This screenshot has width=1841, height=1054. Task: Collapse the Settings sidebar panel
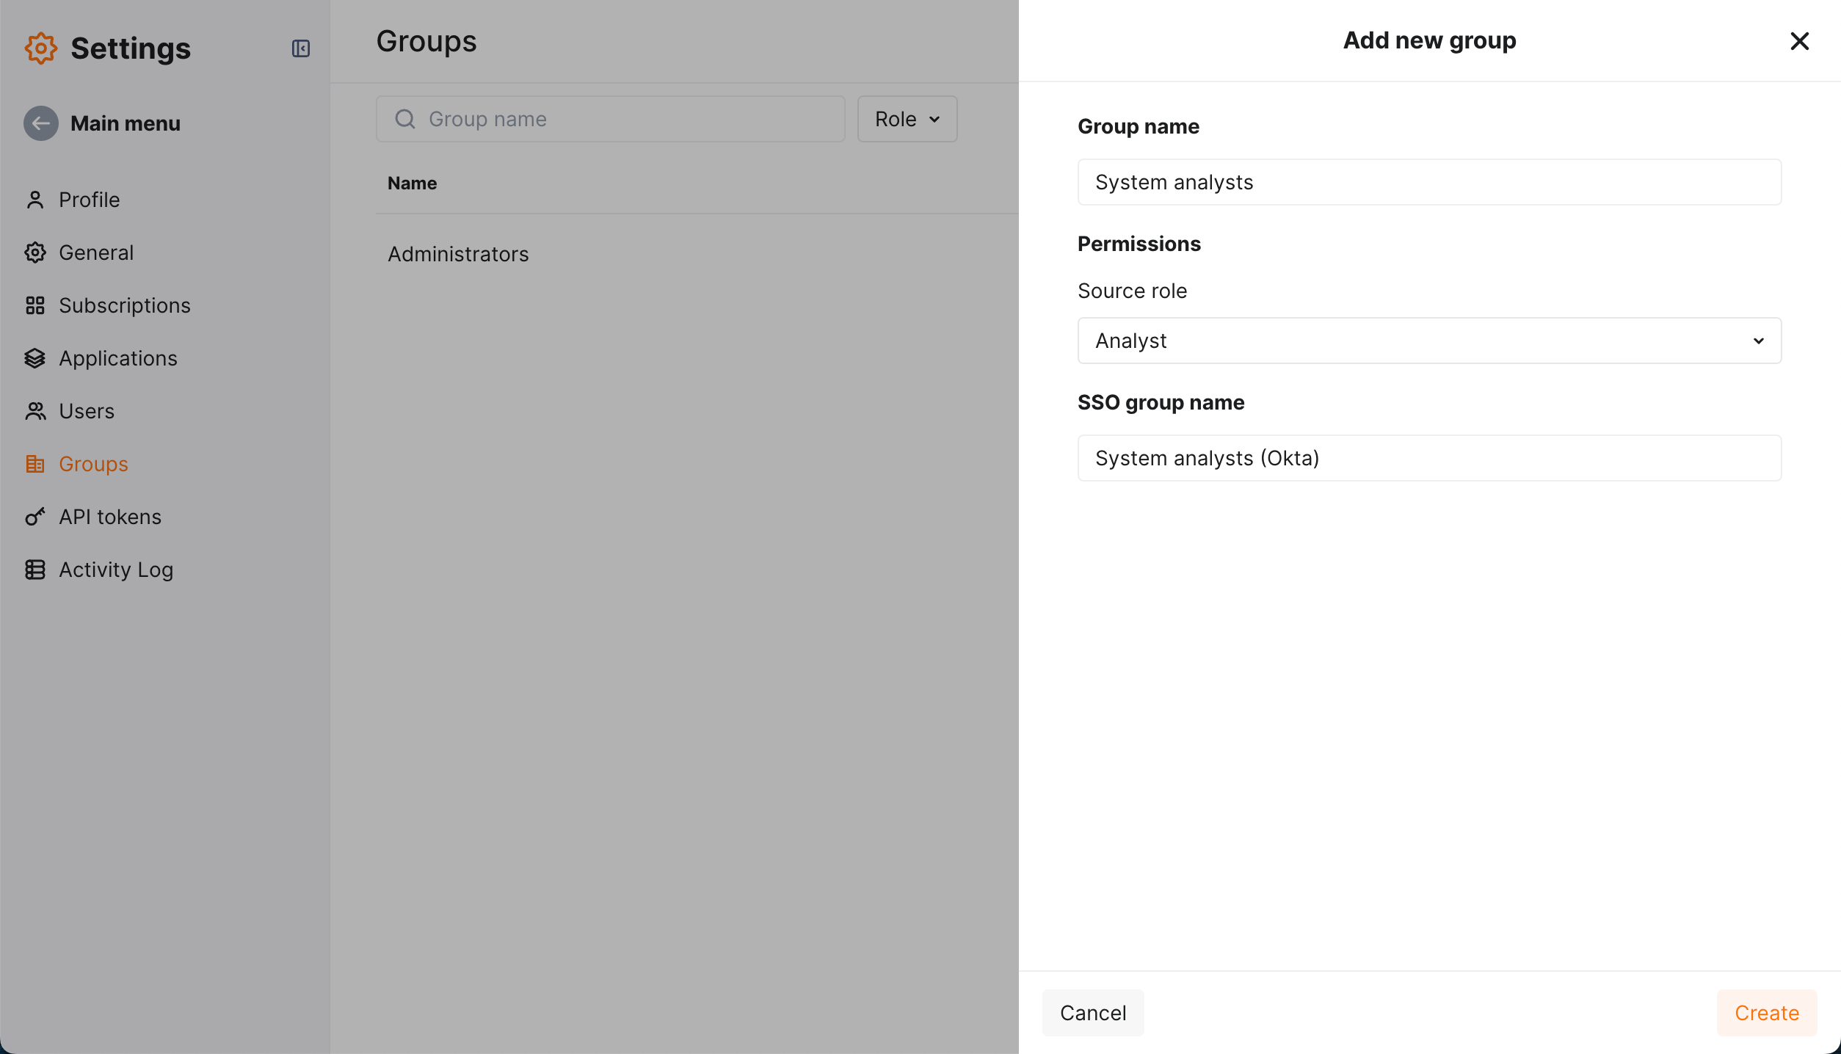click(300, 48)
